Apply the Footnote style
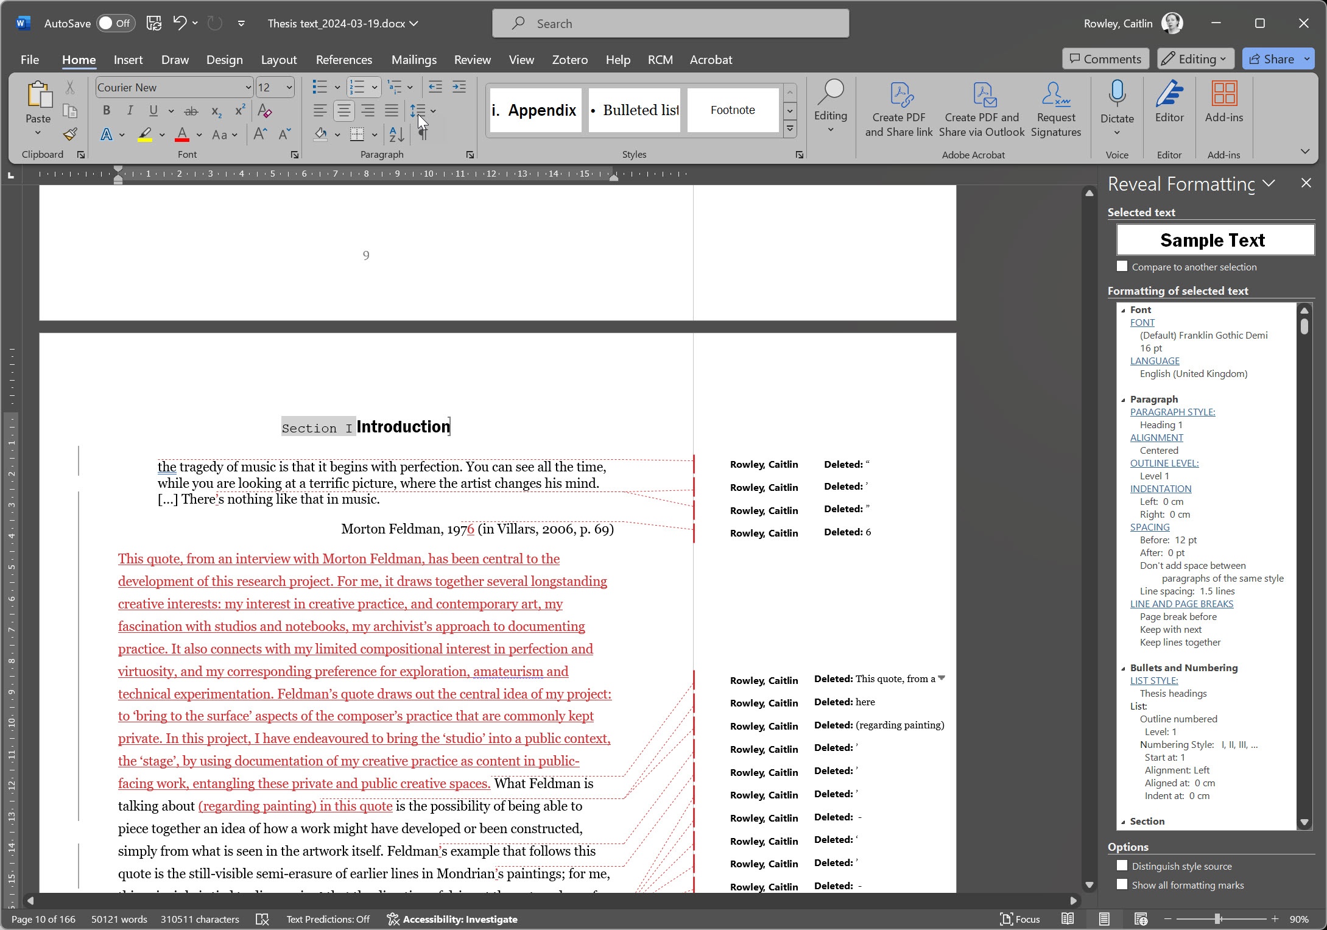 [x=733, y=110]
